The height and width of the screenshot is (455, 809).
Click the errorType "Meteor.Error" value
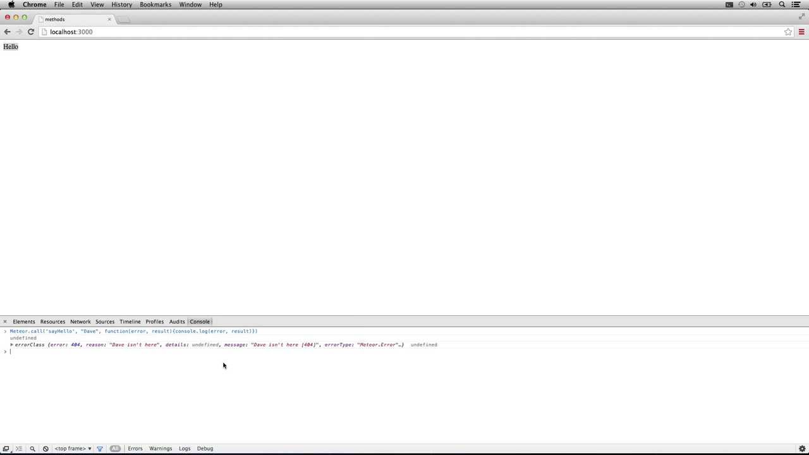coord(378,345)
